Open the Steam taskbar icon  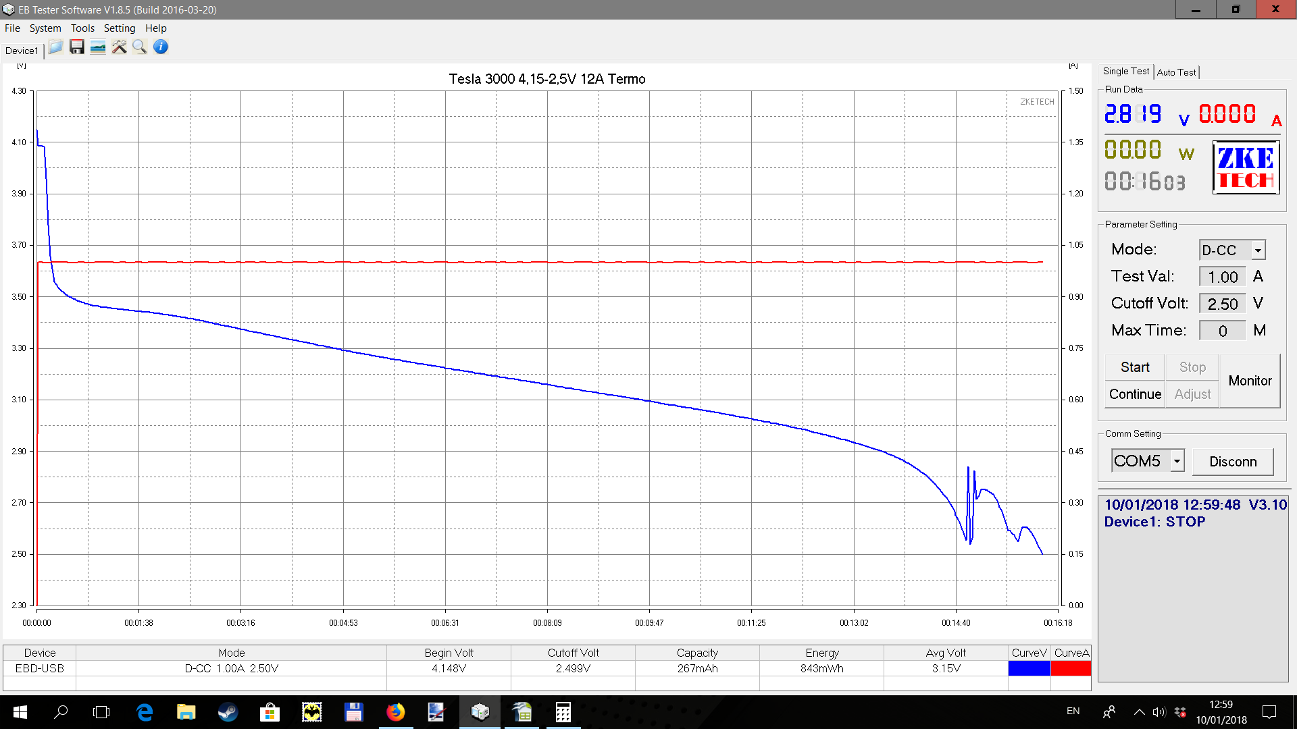pos(228,712)
